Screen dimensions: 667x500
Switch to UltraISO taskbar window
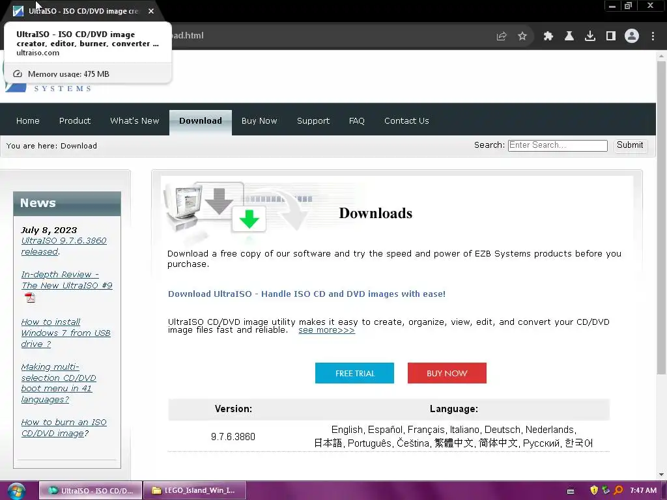click(x=91, y=490)
